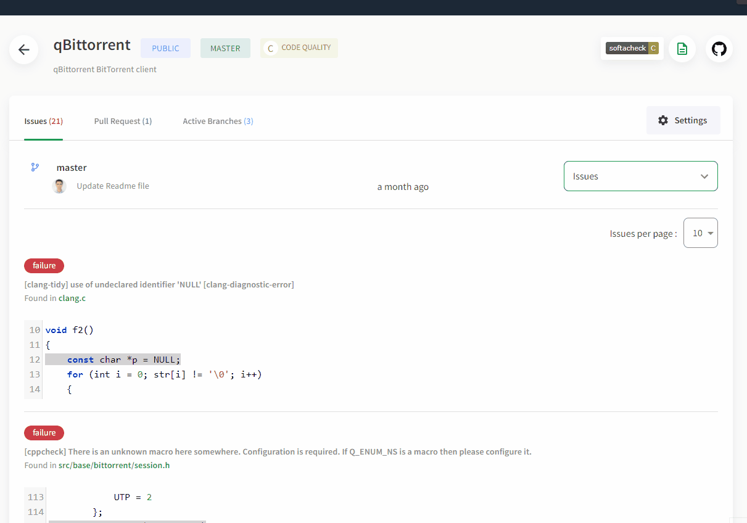
Task: Click the MASTER branch badge
Action: click(225, 48)
